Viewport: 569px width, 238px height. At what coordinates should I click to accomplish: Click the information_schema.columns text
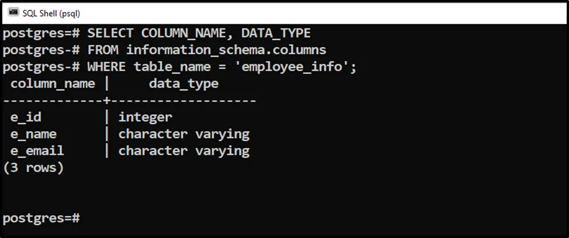[226, 50]
